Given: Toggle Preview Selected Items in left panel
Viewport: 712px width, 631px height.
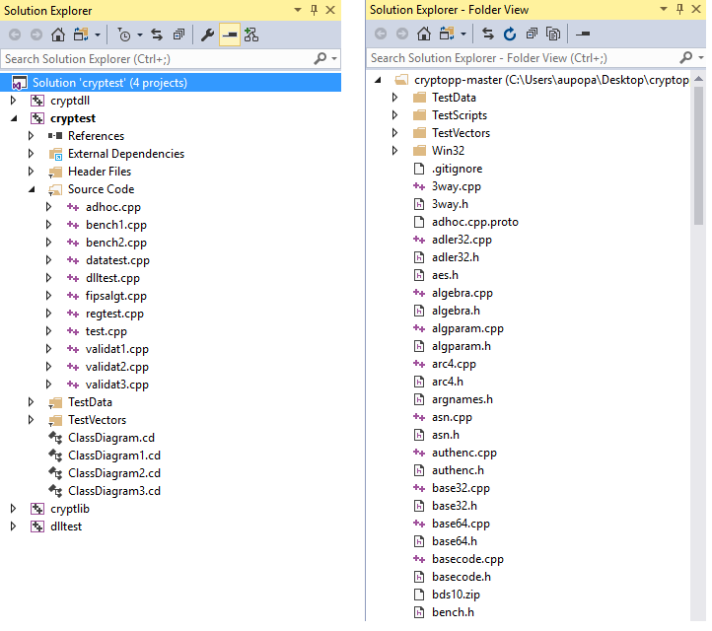Looking at the screenshot, I should 230,35.
